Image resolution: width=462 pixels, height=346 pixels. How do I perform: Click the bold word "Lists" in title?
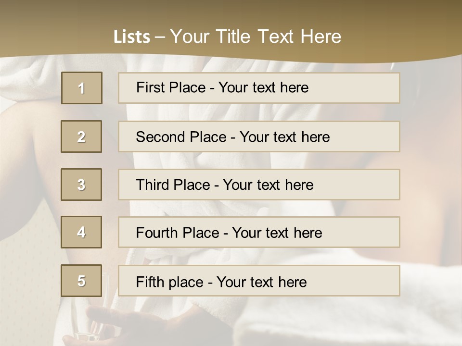(131, 37)
